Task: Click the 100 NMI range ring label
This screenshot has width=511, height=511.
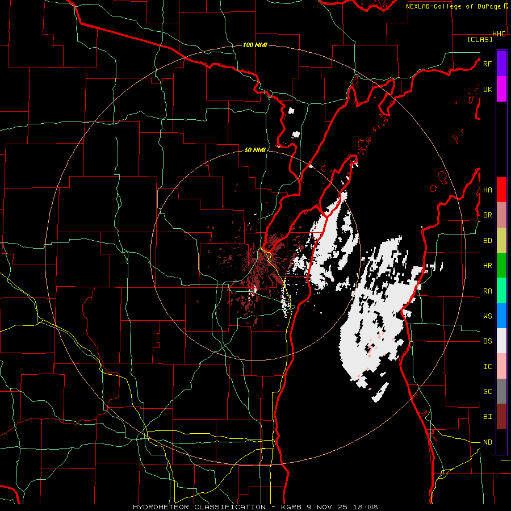Action: [255, 45]
